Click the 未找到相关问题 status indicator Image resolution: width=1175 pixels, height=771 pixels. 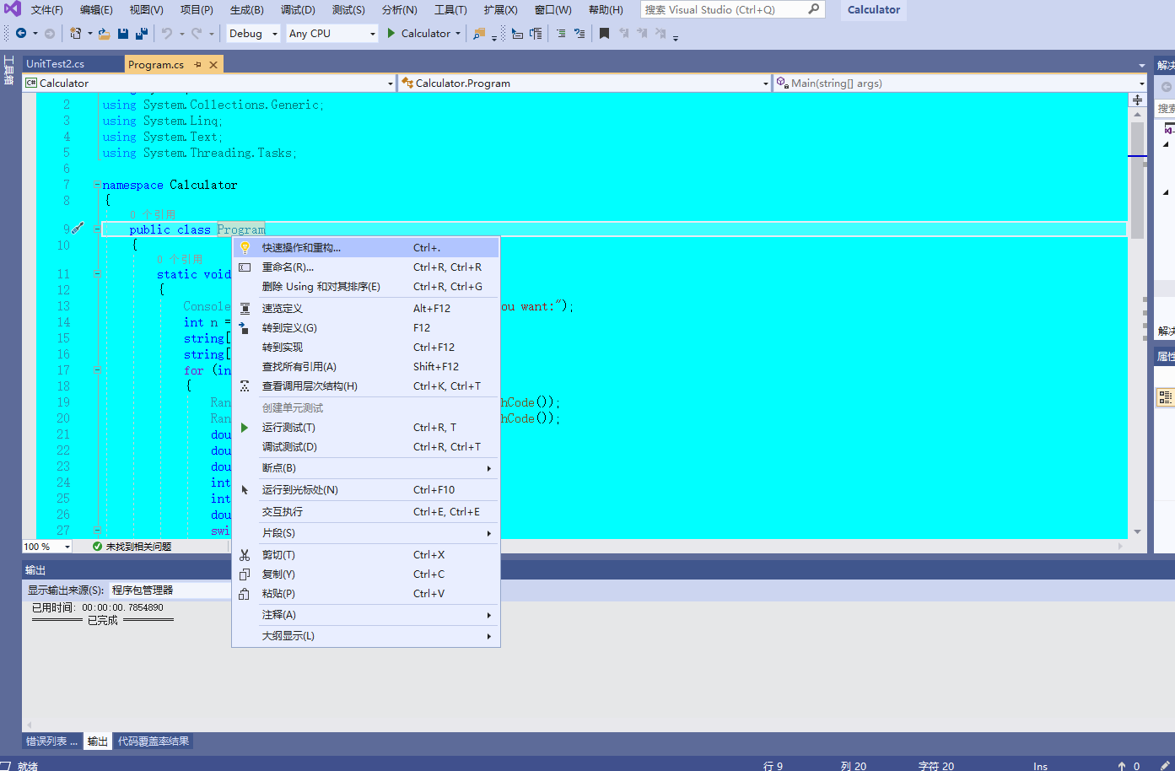click(132, 547)
